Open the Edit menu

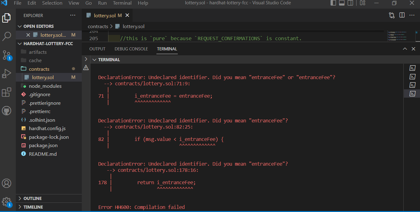32,3
